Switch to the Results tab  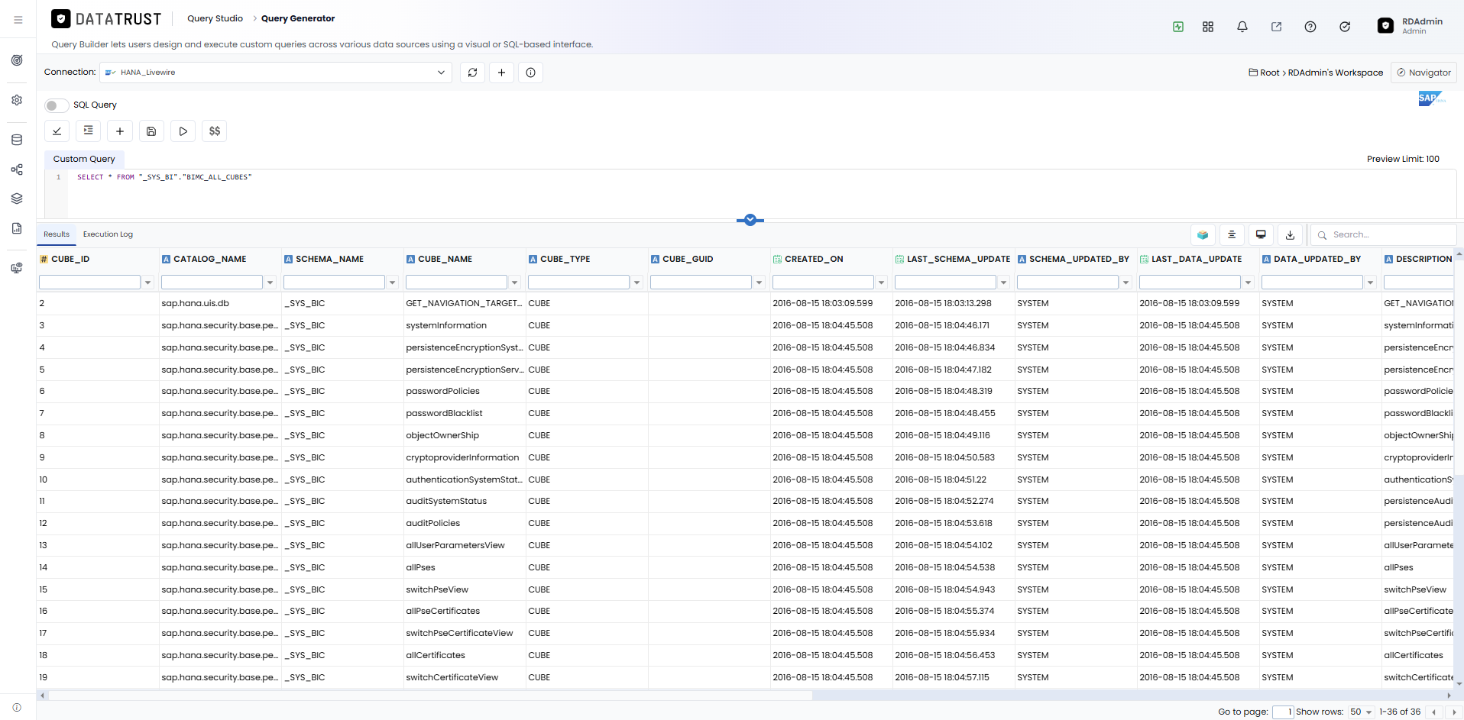[x=57, y=234]
